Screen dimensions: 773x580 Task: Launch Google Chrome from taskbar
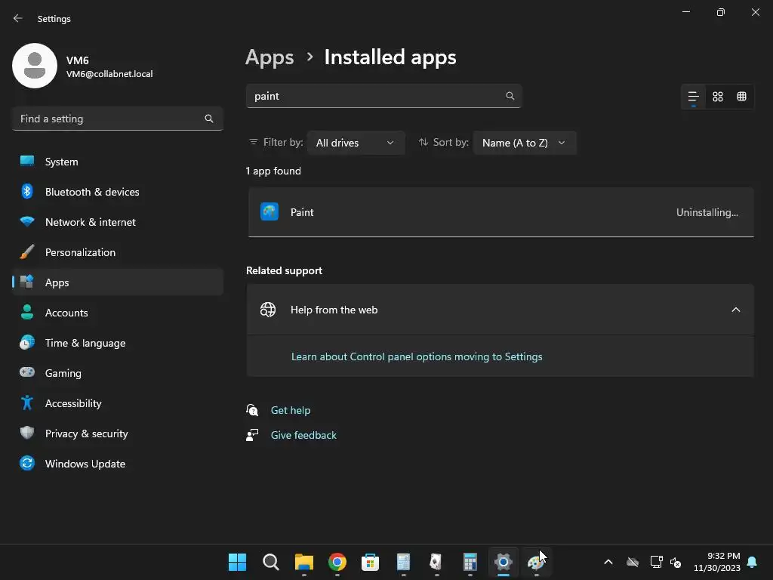pos(337,562)
